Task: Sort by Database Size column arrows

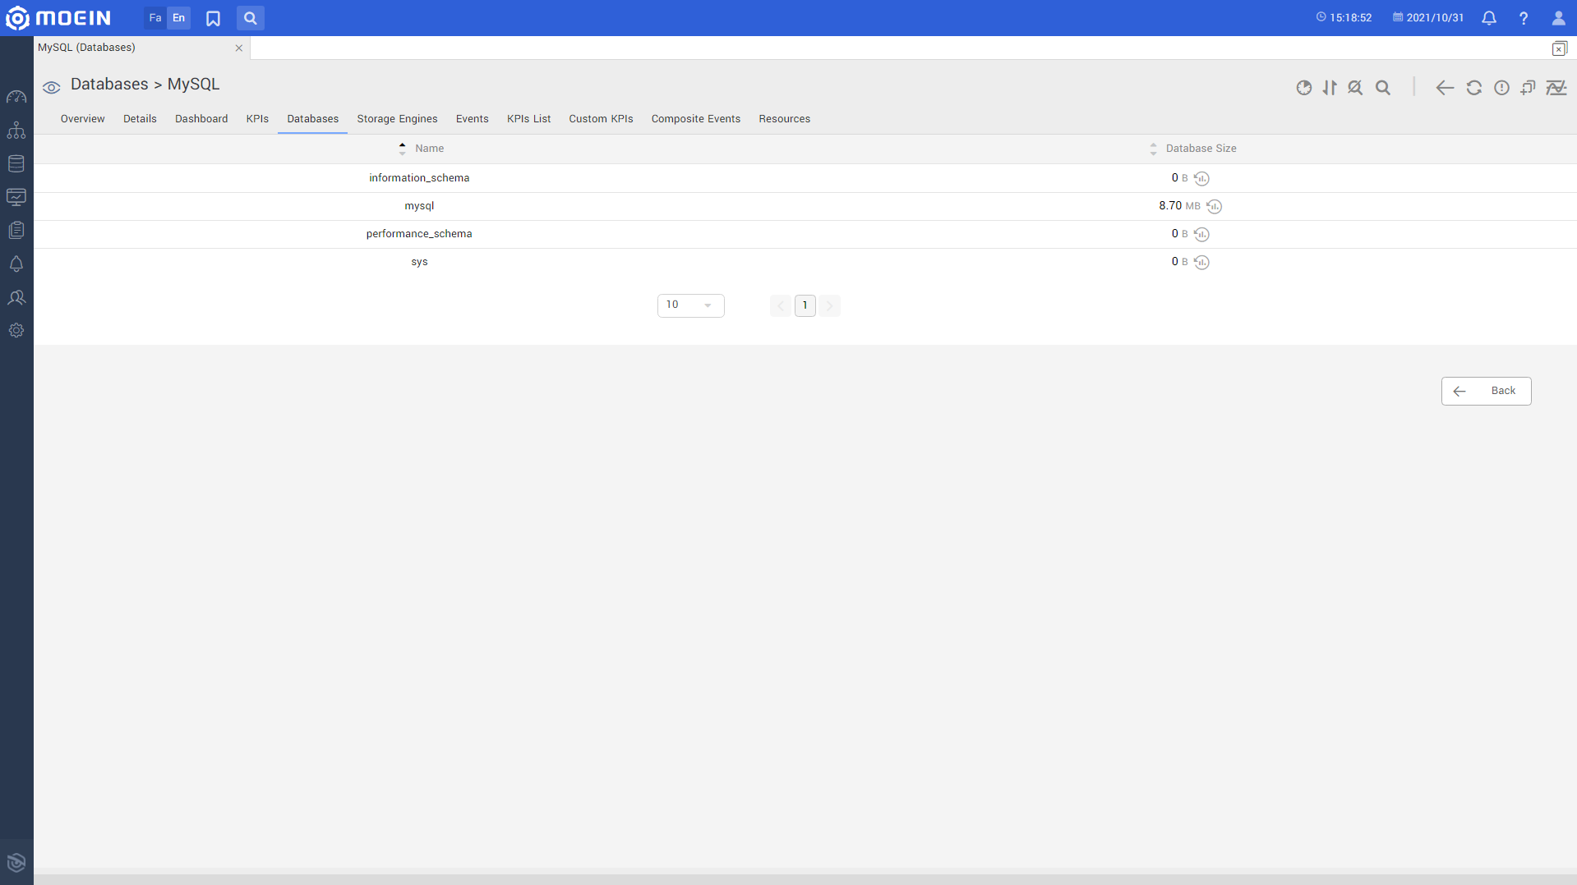Action: click(x=1153, y=149)
